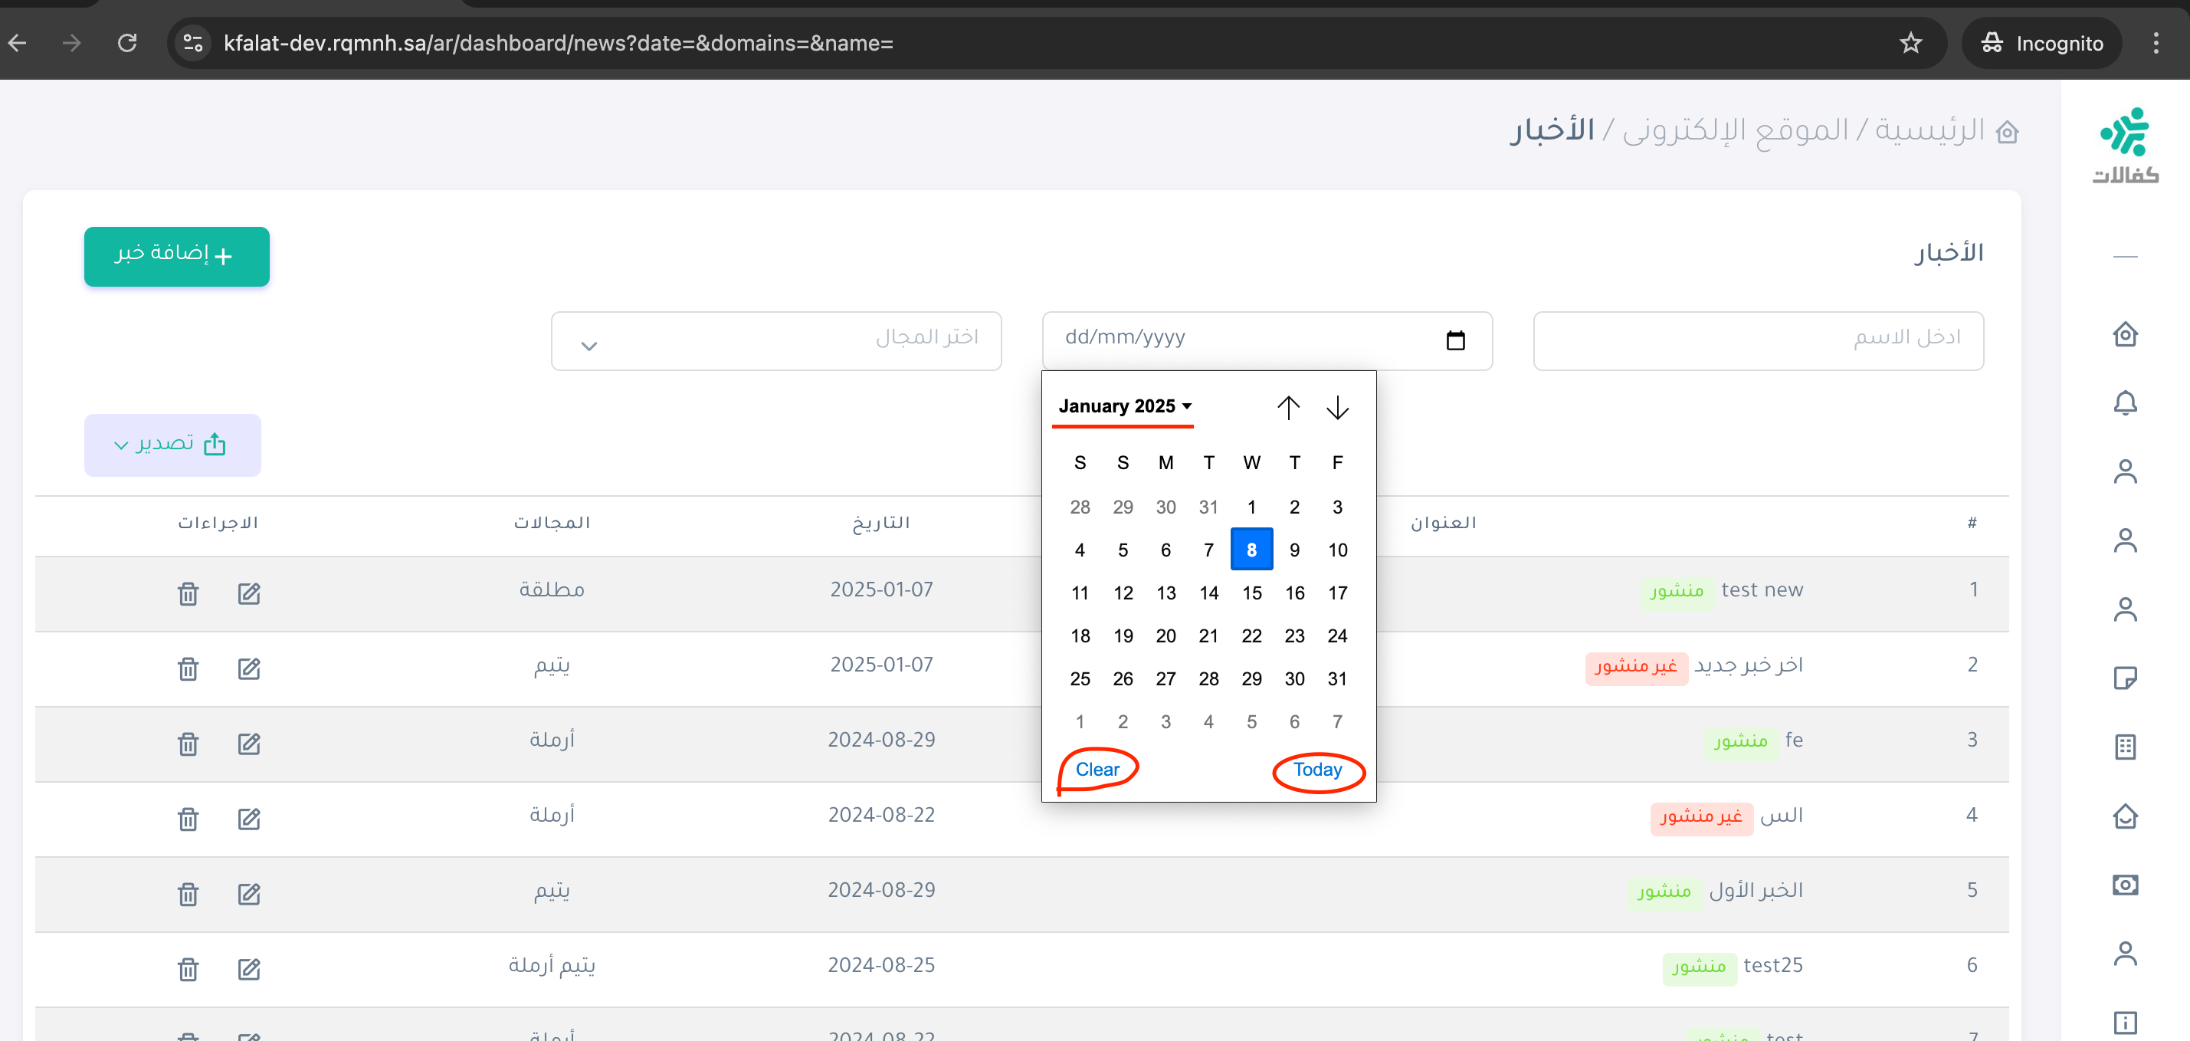The height and width of the screenshot is (1041, 2190).
Task: Go to next month with down arrow
Action: pos(1337,407)
